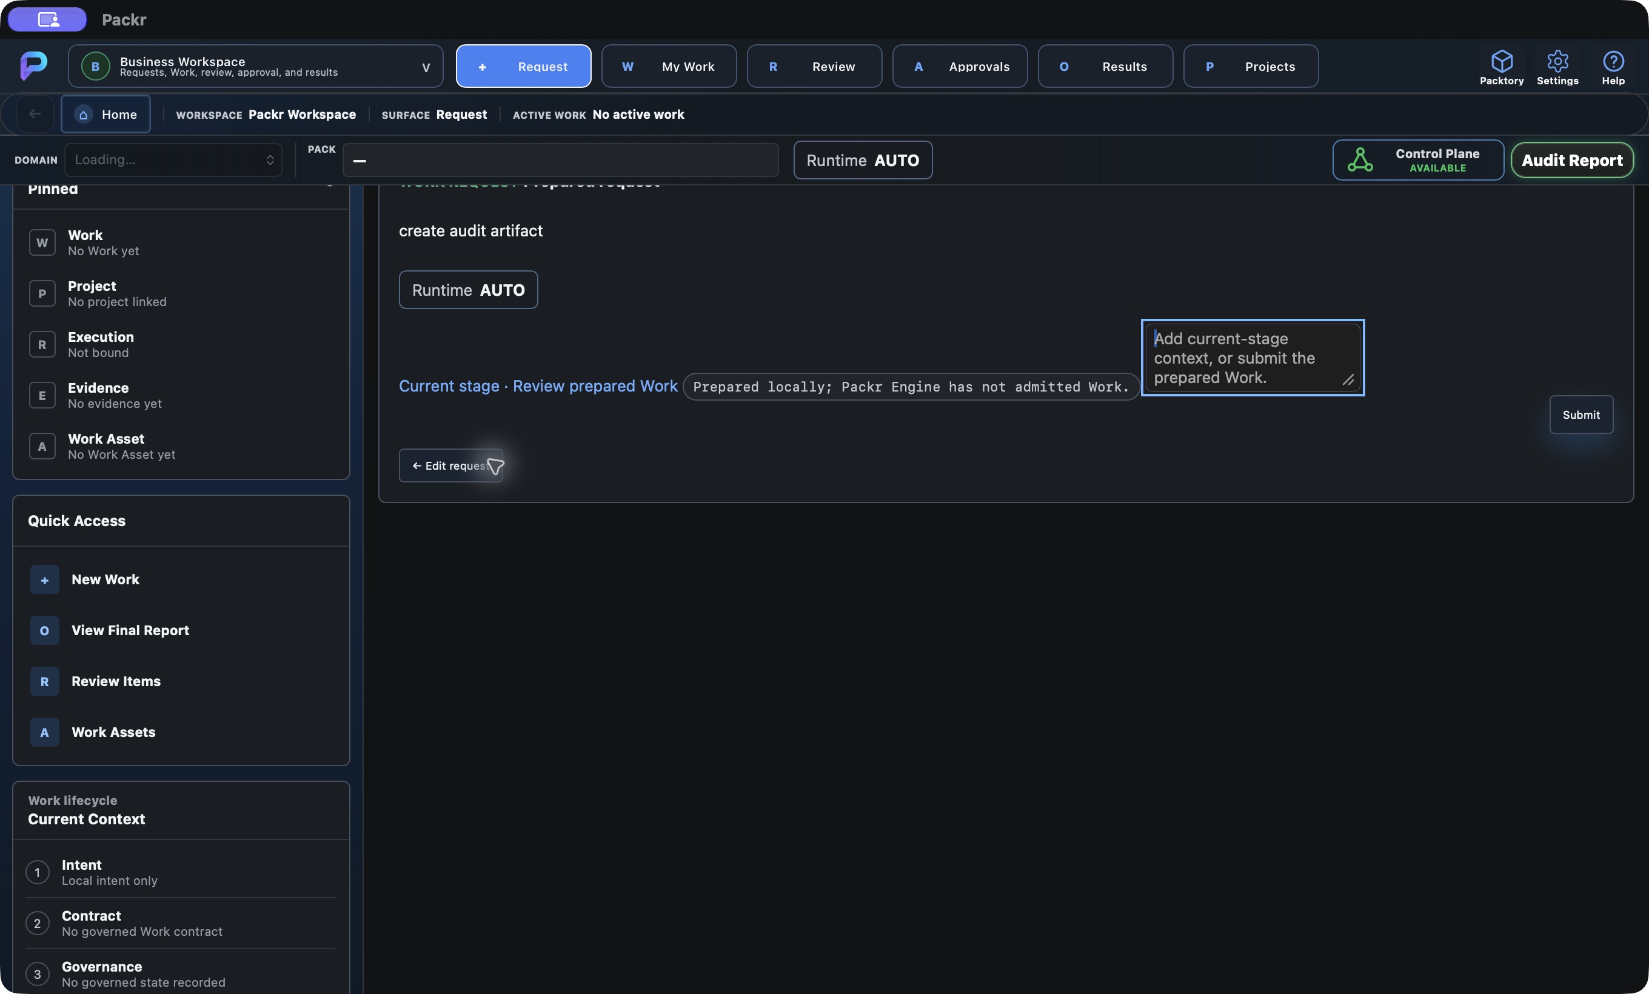The image size is (1649, 994).
Task: Open the Approvals tab
Action: tap(960, 66)
